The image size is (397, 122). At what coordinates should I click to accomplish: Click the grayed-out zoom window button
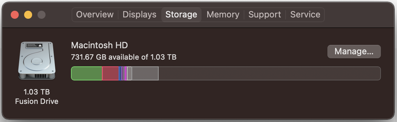click(x=42, y=15)
